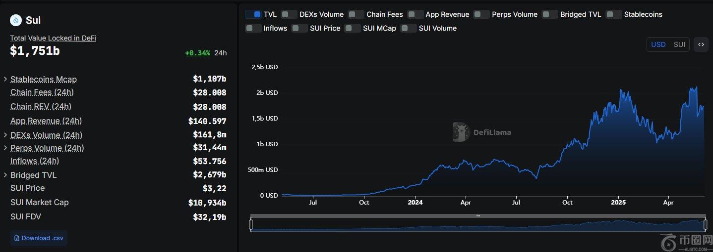Click the DefiLlama watermark logo
The height and width of the screenshot is (252, 713).
coord(461,132)
